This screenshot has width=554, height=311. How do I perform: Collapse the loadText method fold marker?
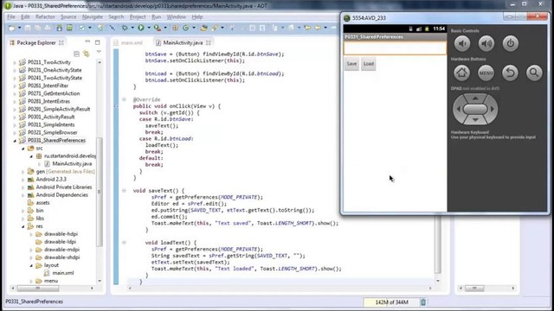pos(124,242)
